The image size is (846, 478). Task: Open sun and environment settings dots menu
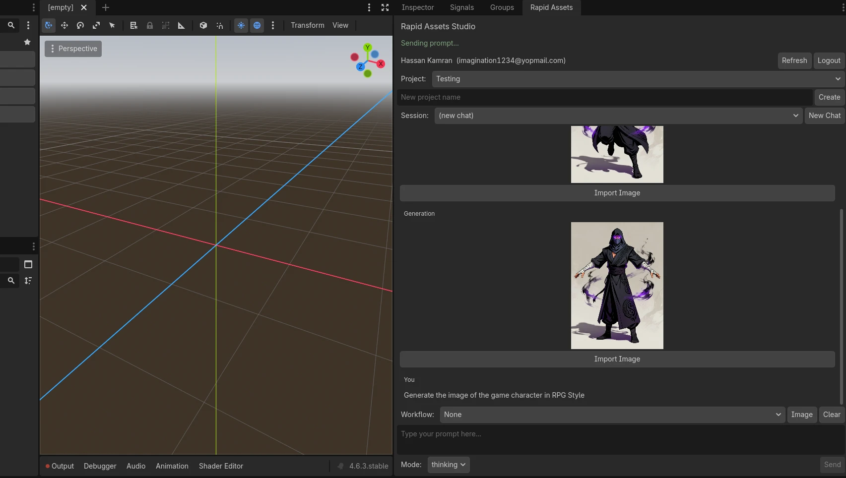[x=273, y=25]
